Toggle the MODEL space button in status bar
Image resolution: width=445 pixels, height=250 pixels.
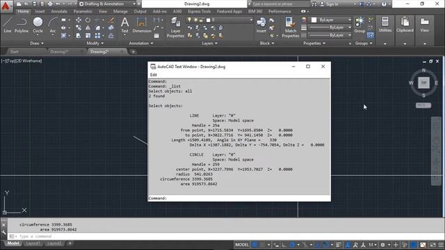242,244
